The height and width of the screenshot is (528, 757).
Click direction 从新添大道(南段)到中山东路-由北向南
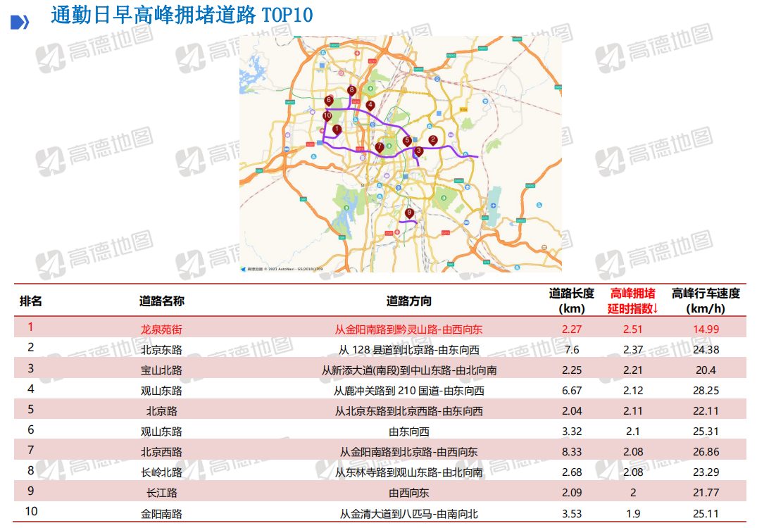pyautogui.click(x=409, y=370)
